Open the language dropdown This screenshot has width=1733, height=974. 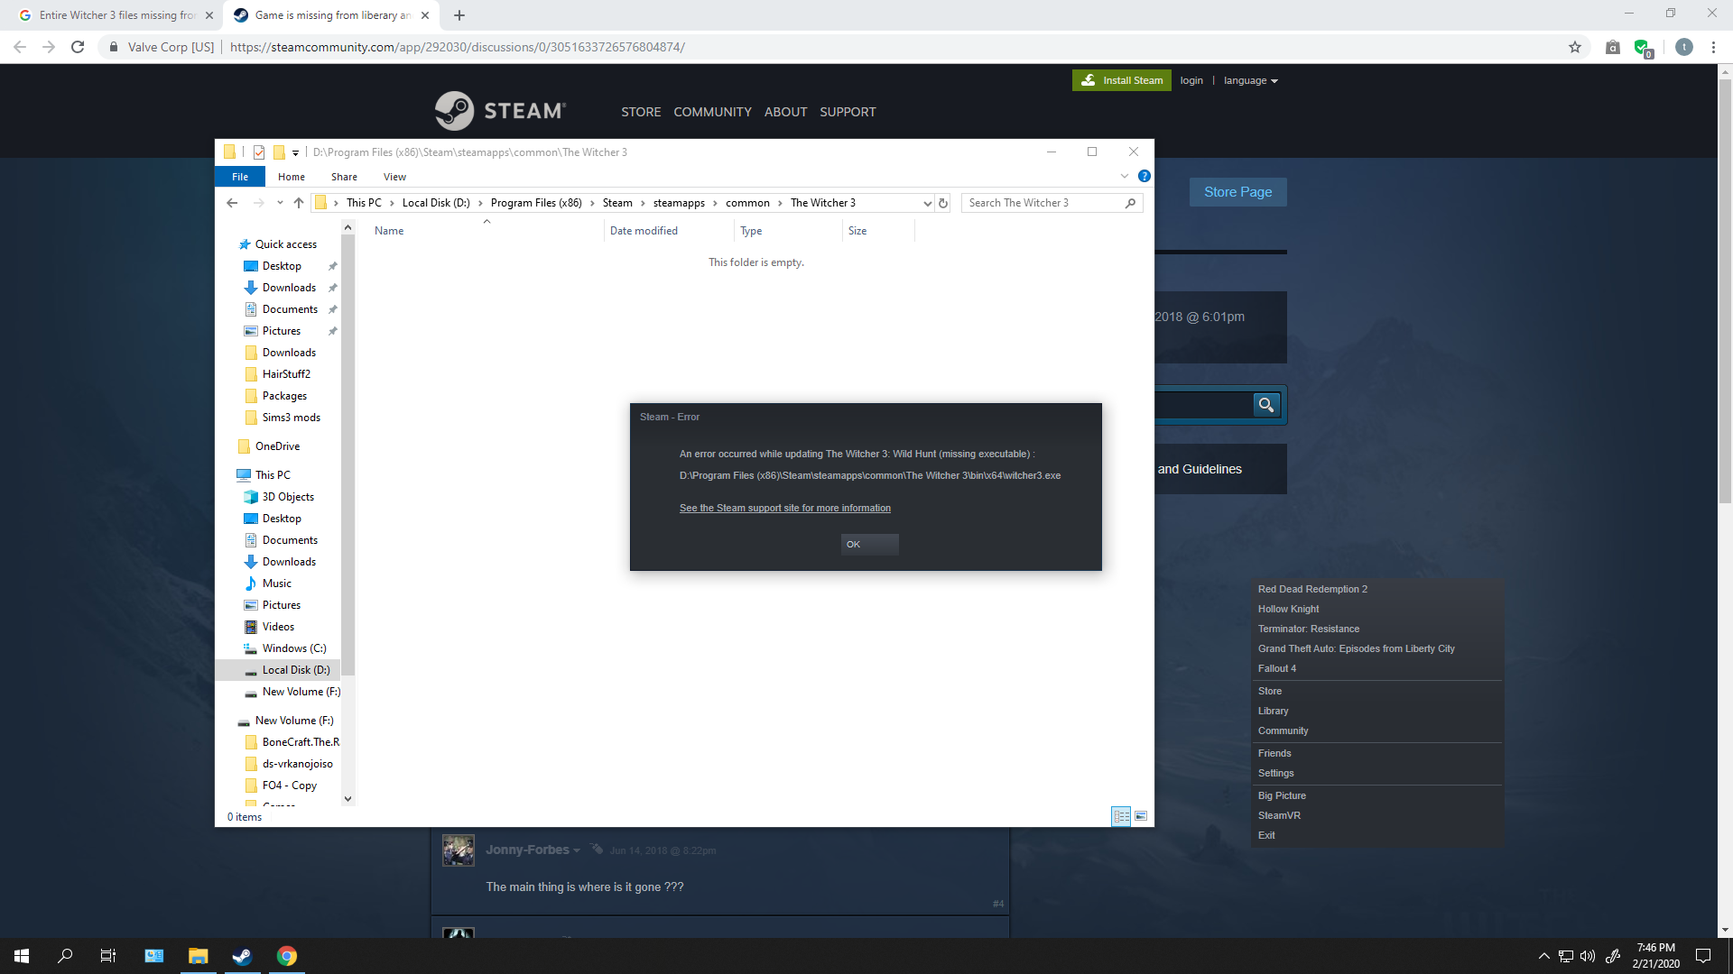point(1251,80)
